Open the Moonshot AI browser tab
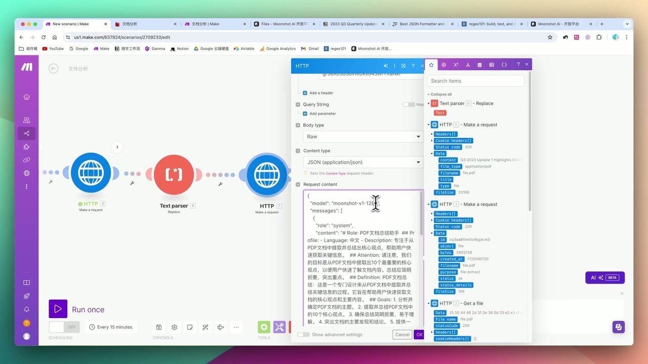 click(558, 24)
